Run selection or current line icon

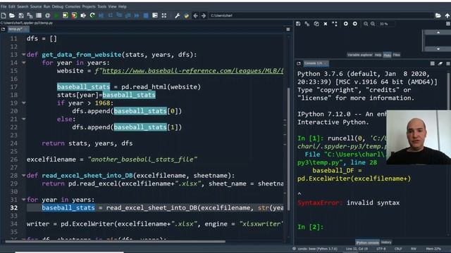coord(83,15)
